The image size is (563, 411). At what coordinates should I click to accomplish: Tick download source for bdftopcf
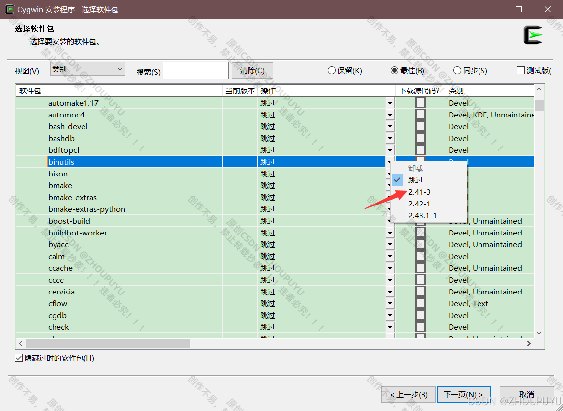(x=421, y=150)
